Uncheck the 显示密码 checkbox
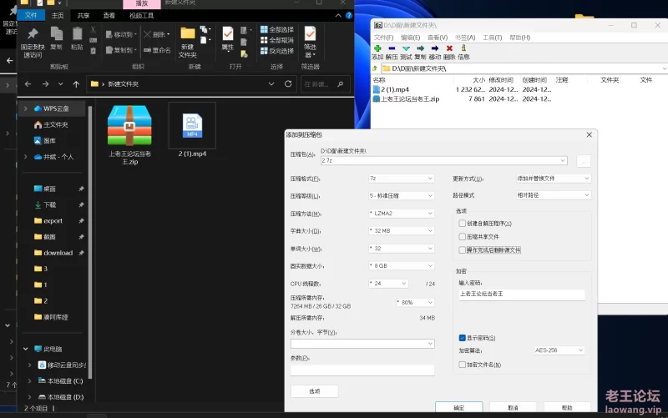This screenshot has width=668, height=418. point(463,338)
